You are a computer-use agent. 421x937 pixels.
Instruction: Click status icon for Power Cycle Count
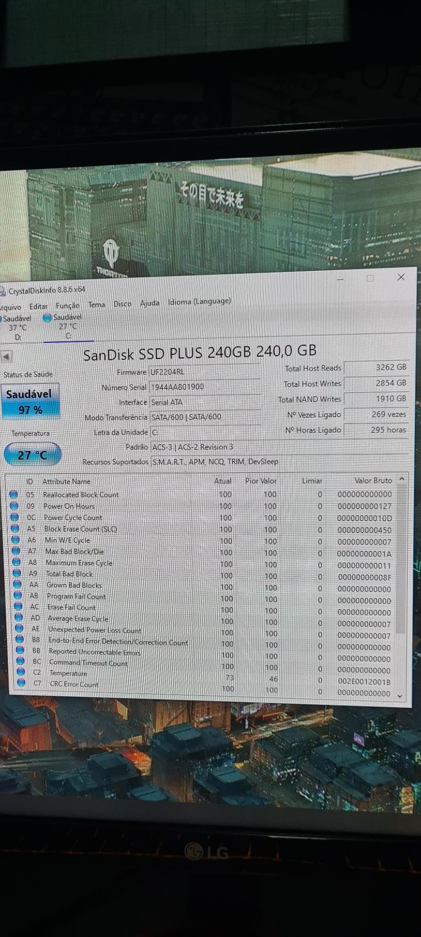[14, 517]
